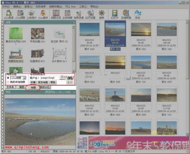190x154 pixels.
Task: Select the 我的本地相册 radio button
Action: point(8,82)
